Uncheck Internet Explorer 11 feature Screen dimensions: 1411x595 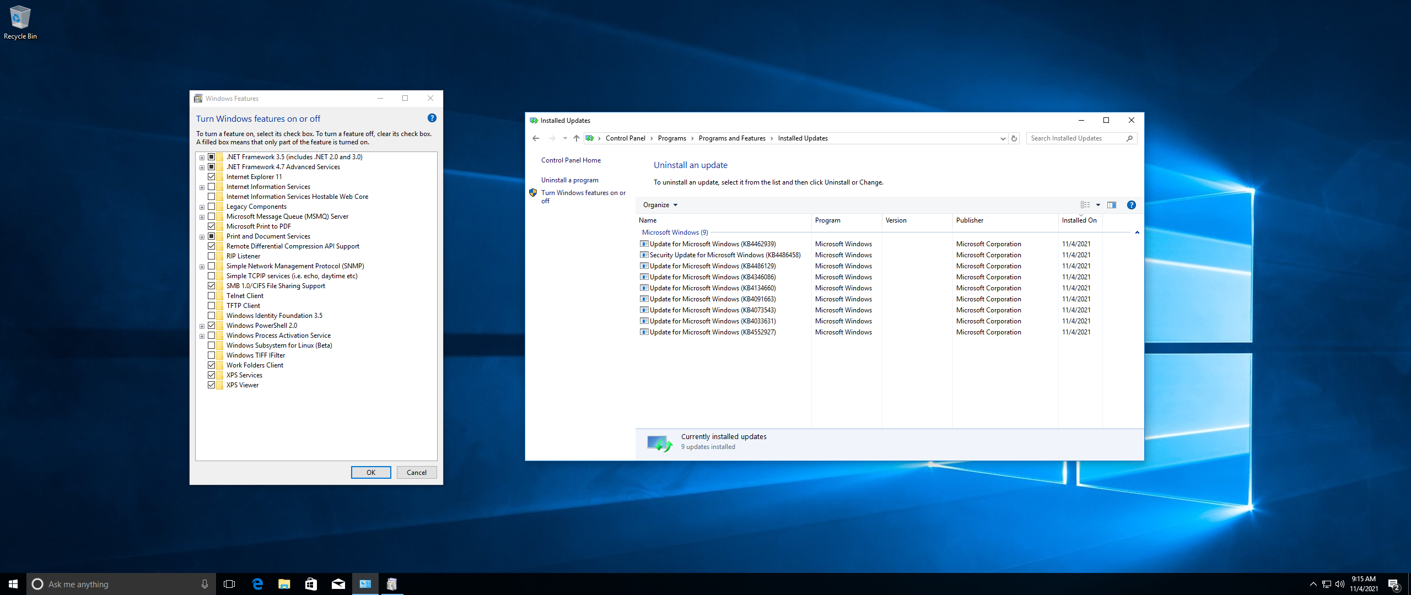(x=211, y=177)
